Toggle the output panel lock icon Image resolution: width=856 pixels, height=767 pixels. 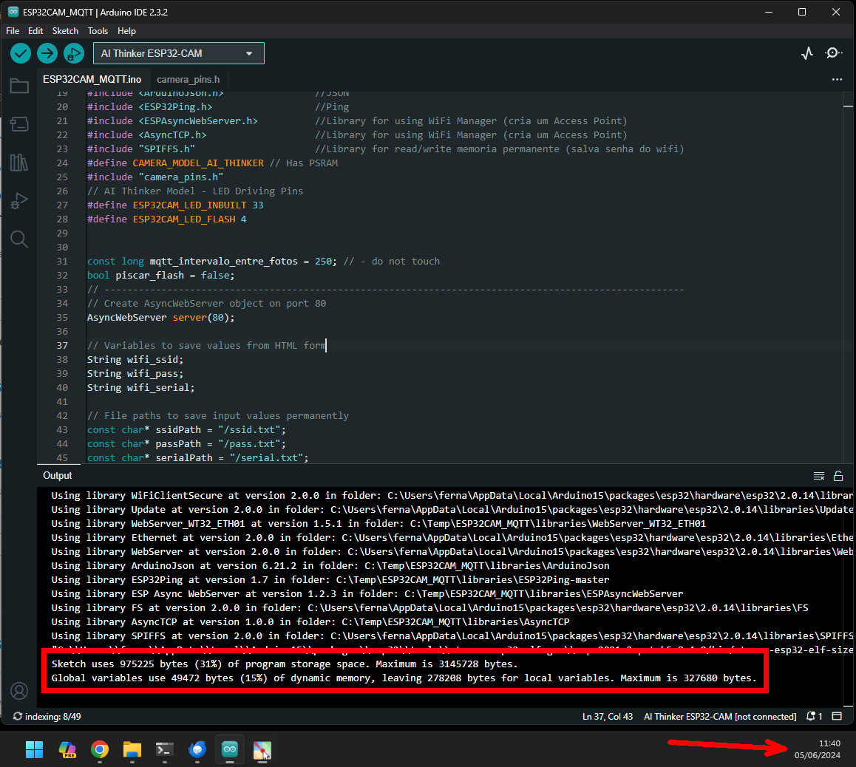(838, 476)
